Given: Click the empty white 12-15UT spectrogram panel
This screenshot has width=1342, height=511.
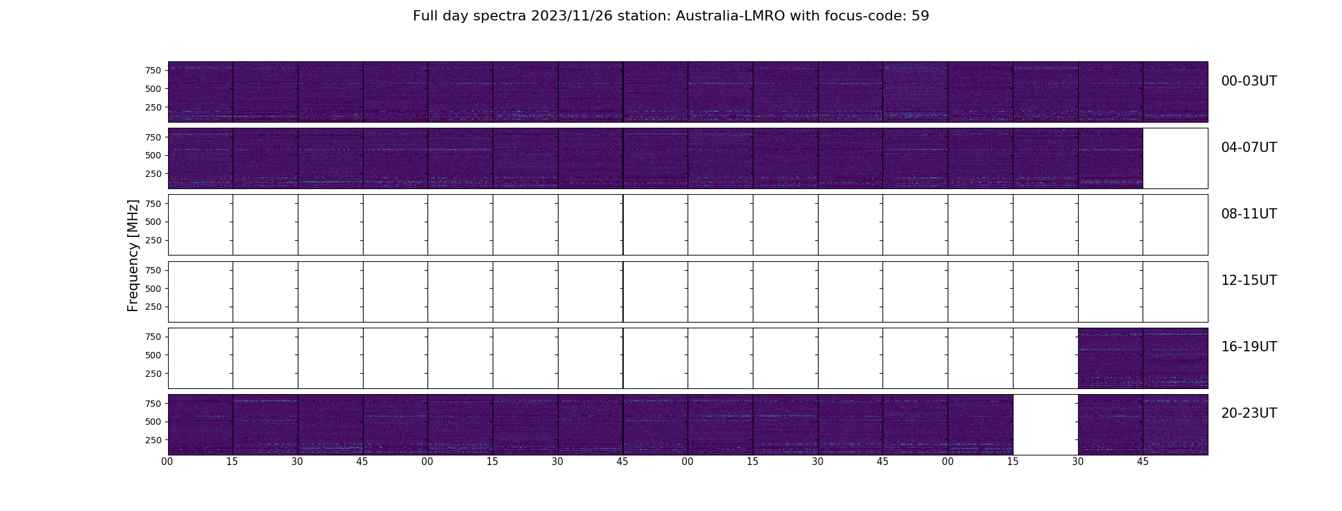Looking at the screenshot, I should (x=688, y=291).
